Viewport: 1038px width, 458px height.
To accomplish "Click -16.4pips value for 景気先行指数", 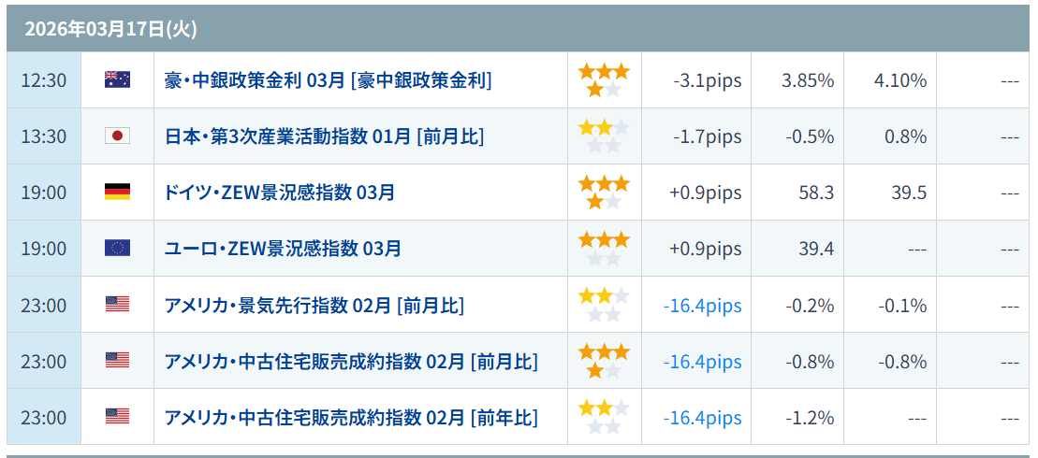I will (702, 306).
